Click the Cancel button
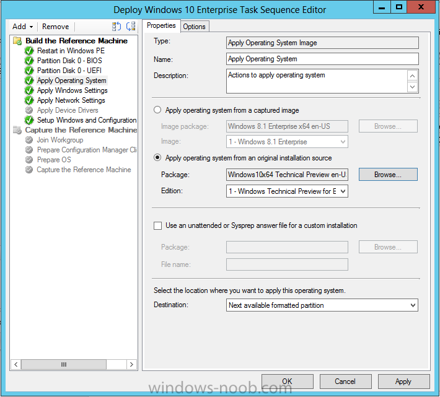Viewport: 440px width, 397px height. [345, 382]
